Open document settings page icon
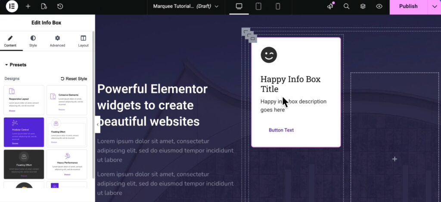This screenshot has height=202, width=441. click(x=44, y=6)
